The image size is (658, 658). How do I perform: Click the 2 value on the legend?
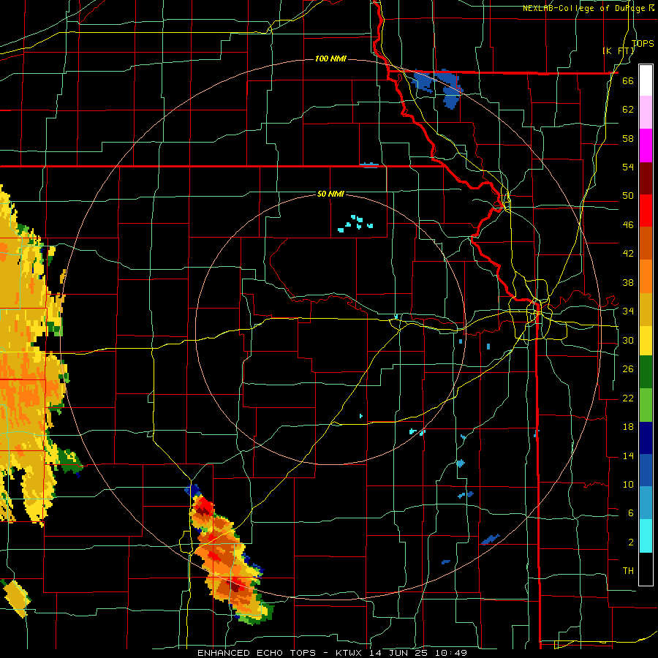pos(630,542)
